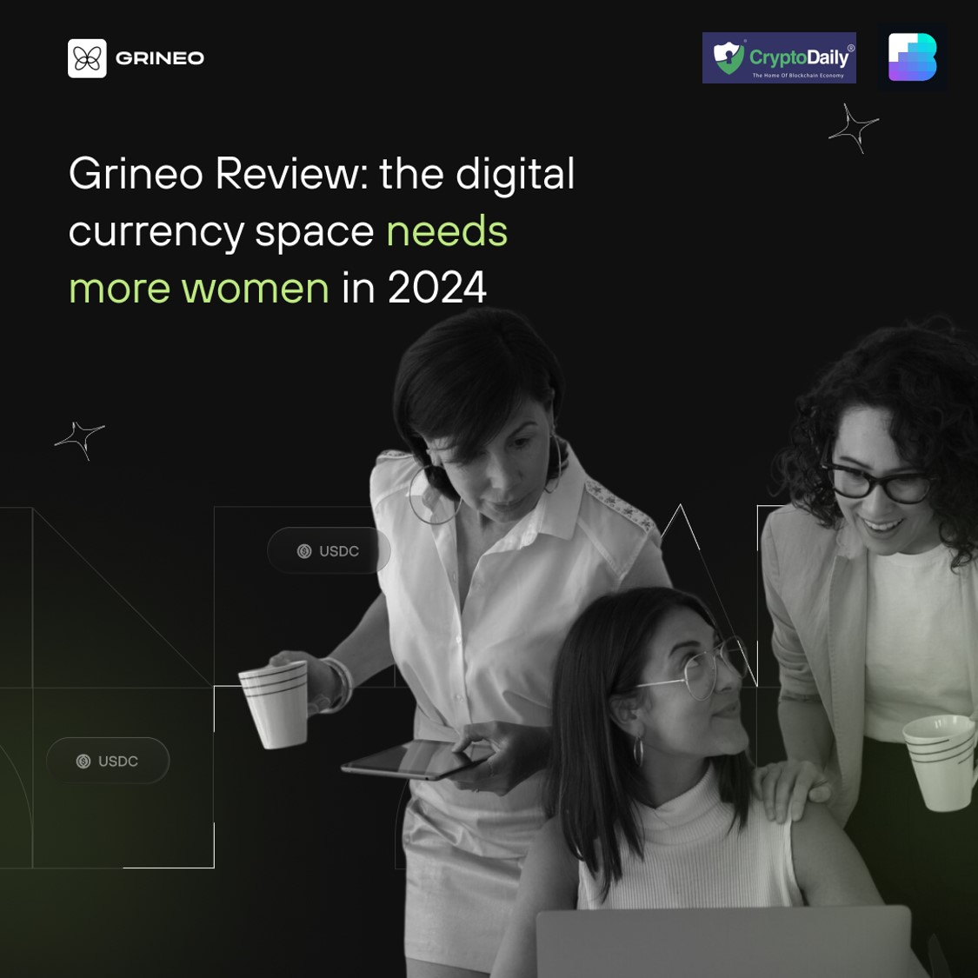This screenshot has width=978, height=978.
Task: Click the star sparkle doodle on the left side
Action: [x=81, y=440]
